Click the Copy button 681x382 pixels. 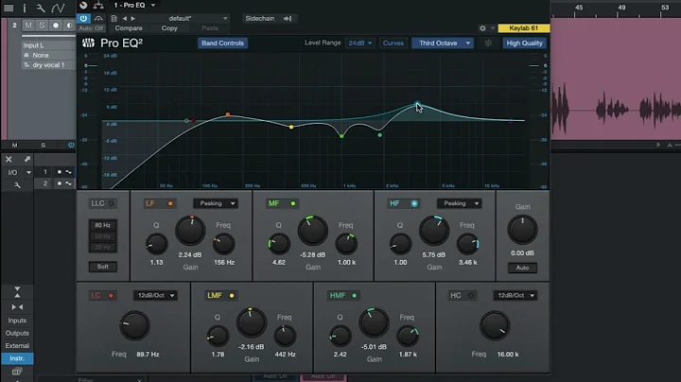click(169, 27)
